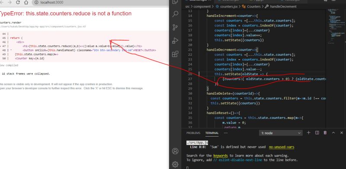
Task: Open the 'keywords' link in the terminal
Action: 221,156
